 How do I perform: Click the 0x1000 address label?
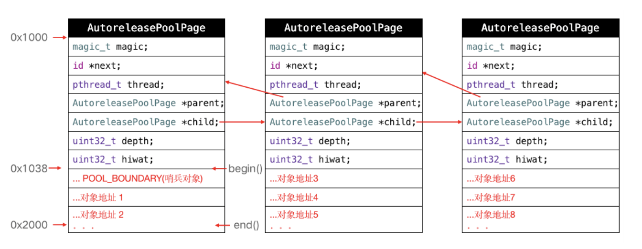coord(29,37)
